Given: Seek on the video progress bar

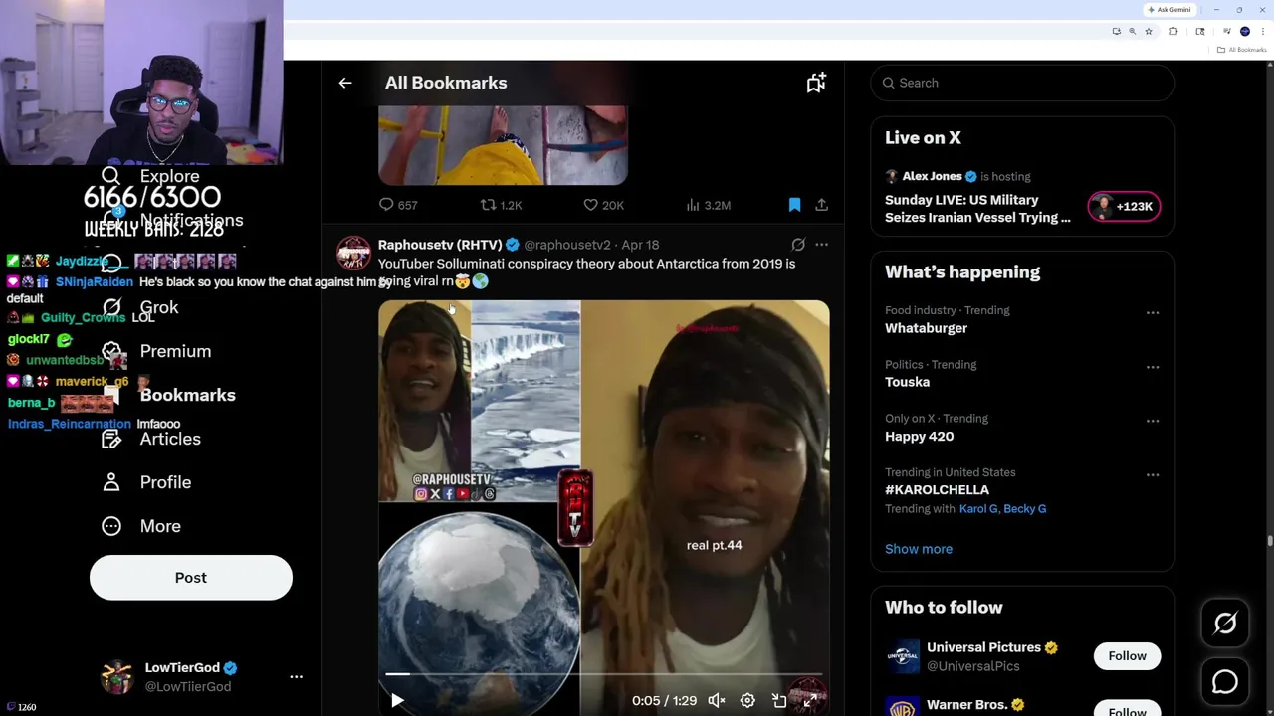Looking at the screenshot, I should tap(603, 674).
